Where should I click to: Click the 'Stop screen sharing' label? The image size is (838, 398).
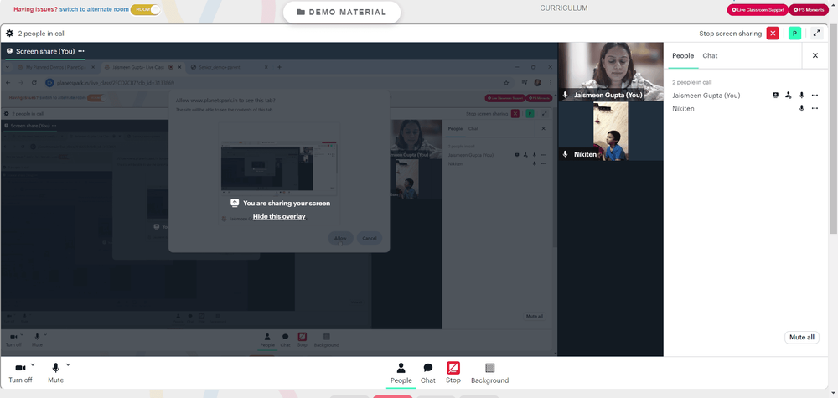pos(730,34)
